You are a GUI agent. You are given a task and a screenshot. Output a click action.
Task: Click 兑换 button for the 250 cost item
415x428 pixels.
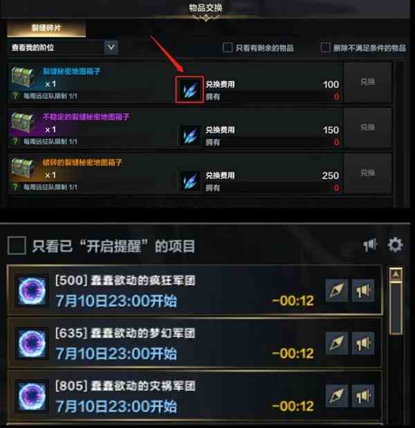pyautogui.click(x=367, y=173)
